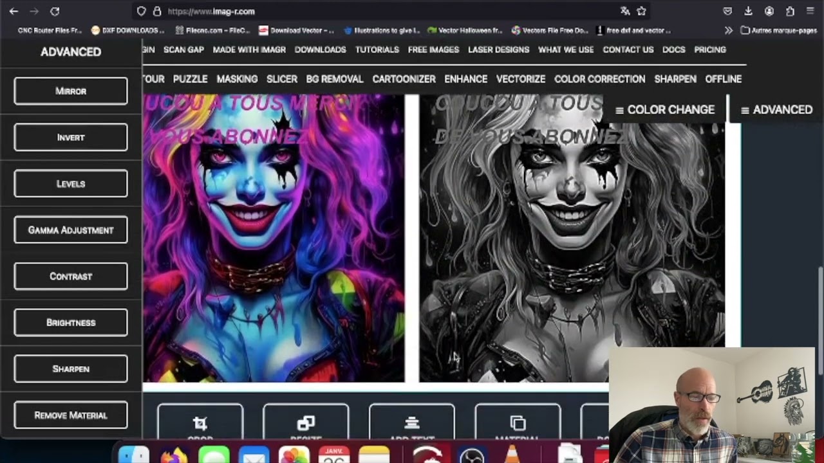Select the Material tool icon
The image size is (824, 463).
point(518,422)
